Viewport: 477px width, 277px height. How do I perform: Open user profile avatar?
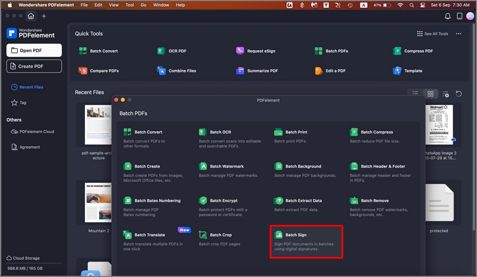470,16
